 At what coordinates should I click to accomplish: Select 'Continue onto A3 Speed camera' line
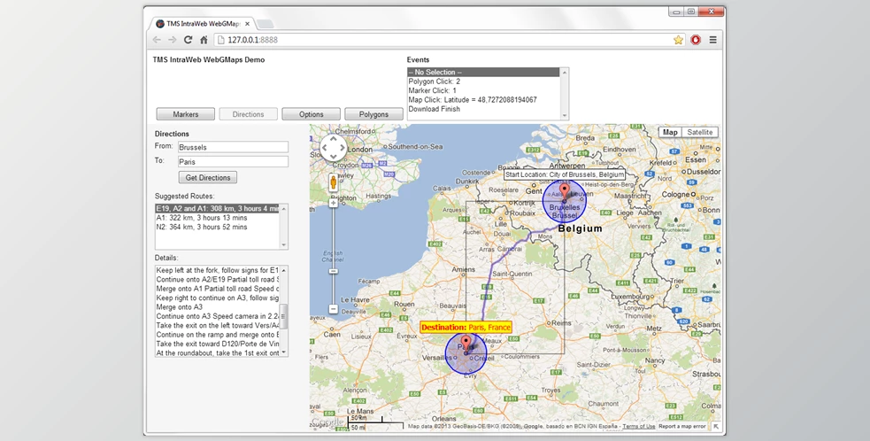[x=218, y=316]
